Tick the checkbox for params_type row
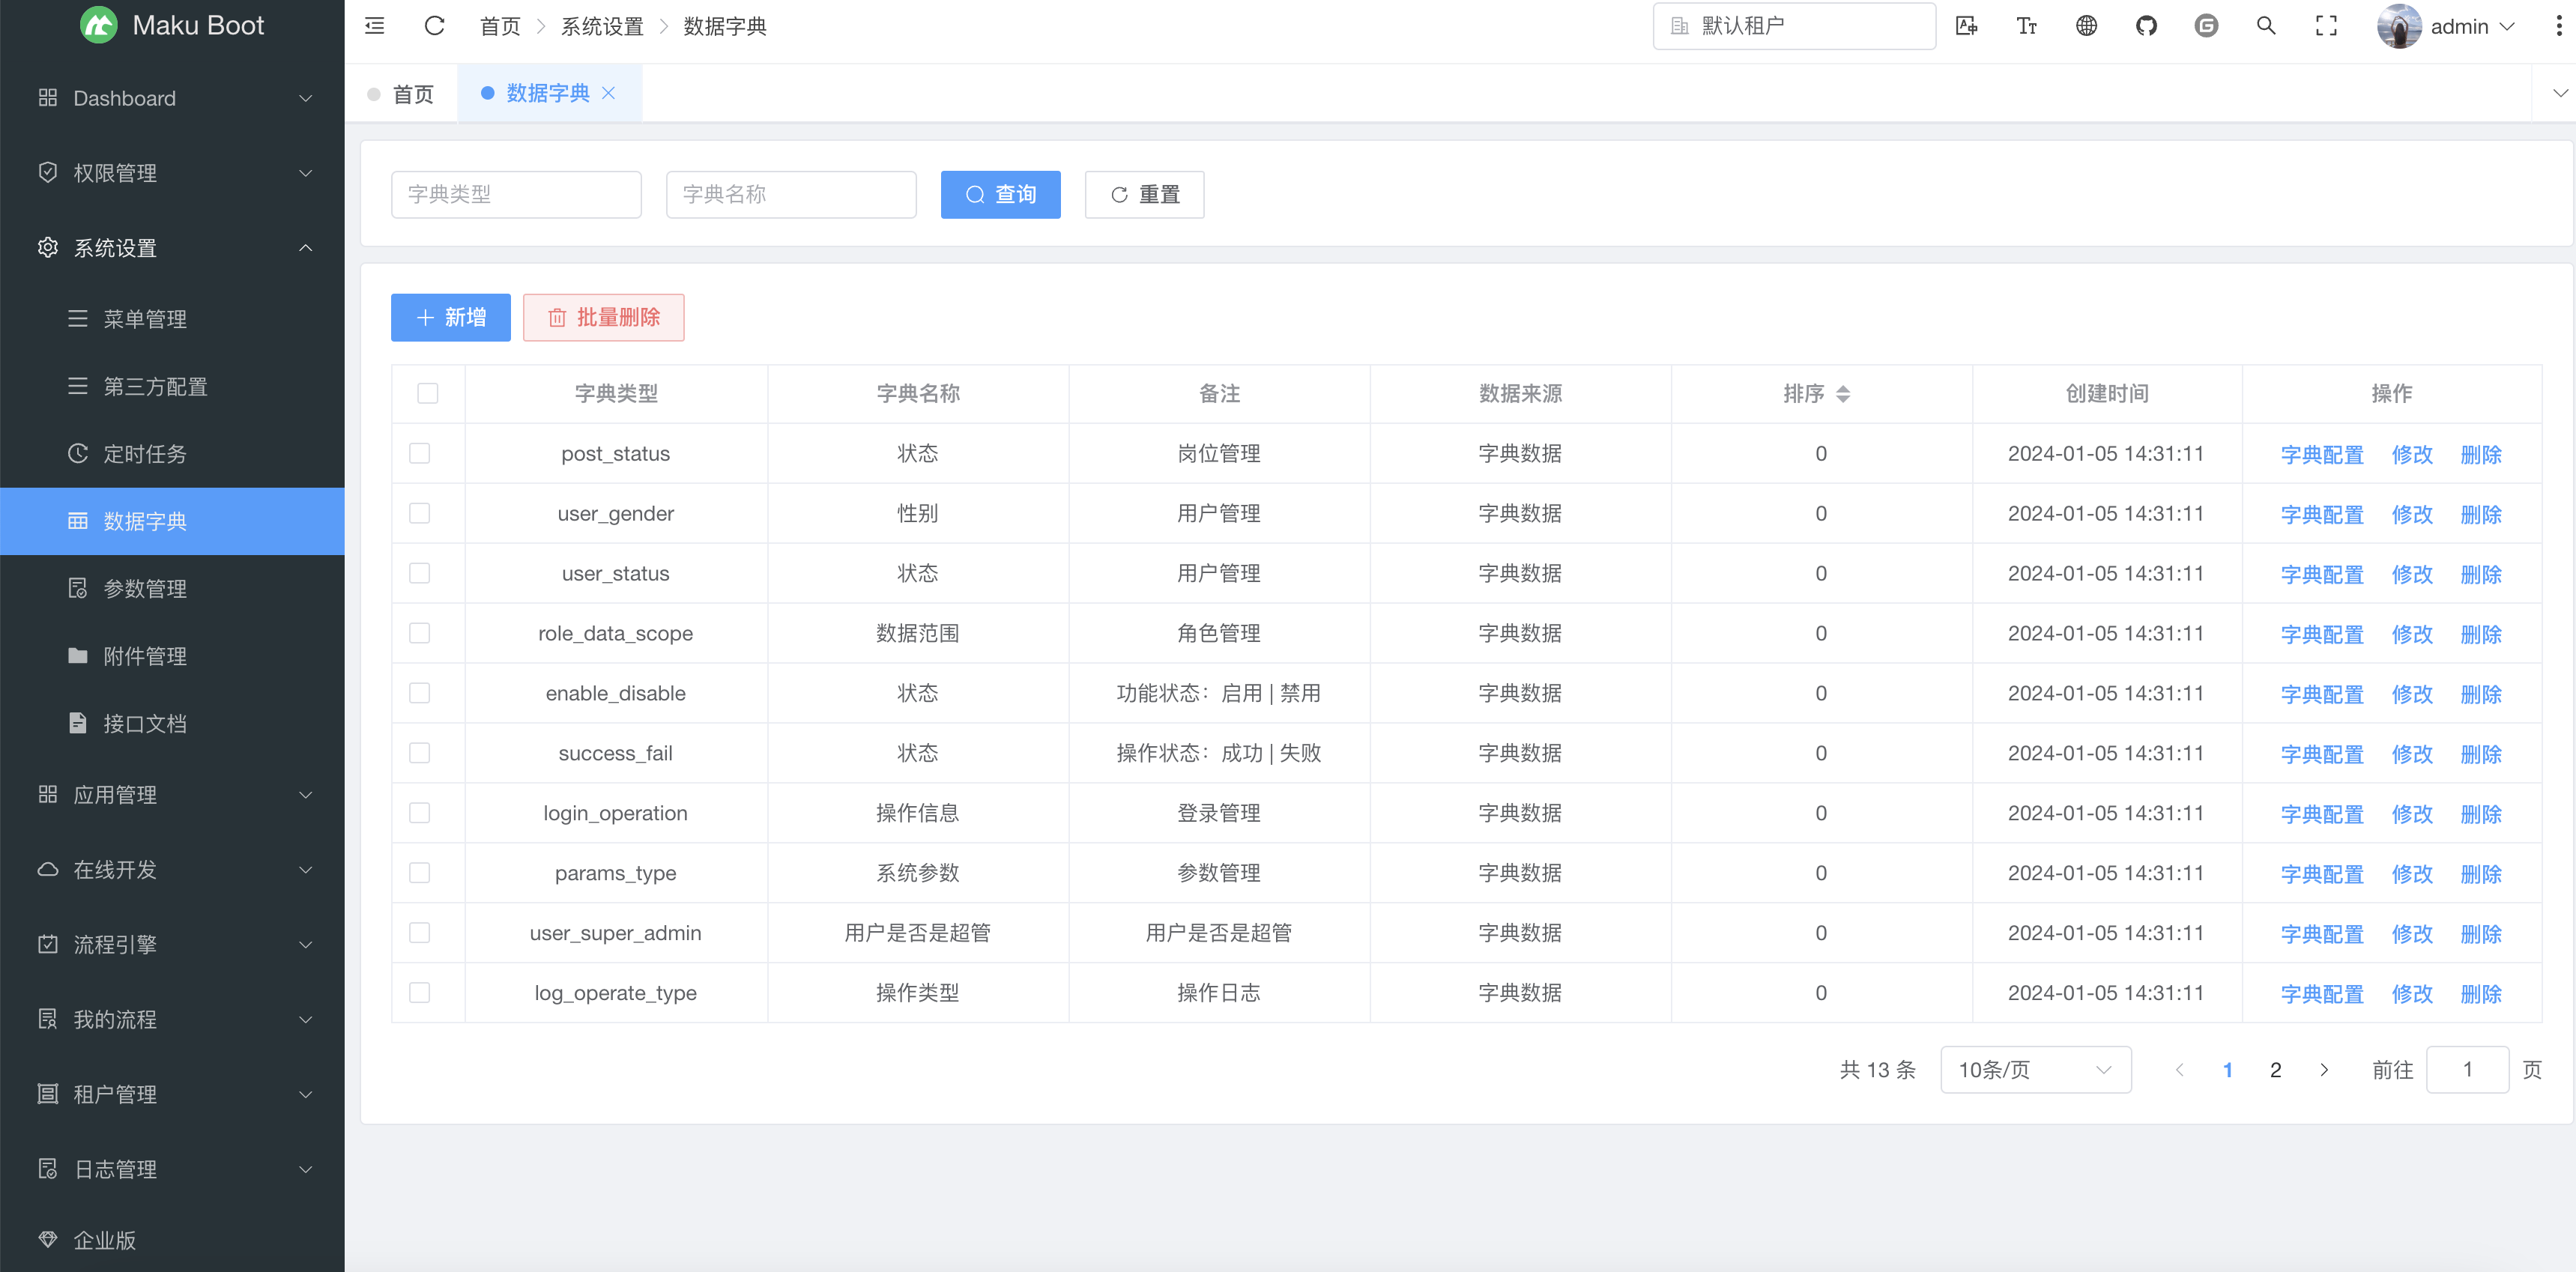The width and height of the screenshot is (2576, 1272). [x=420, y=873]
